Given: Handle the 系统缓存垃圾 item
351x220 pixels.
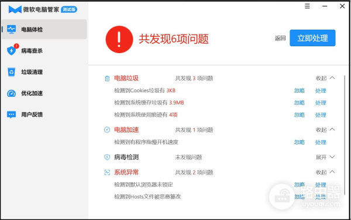Looking at the screenshot, I should (x=321, y=103).
